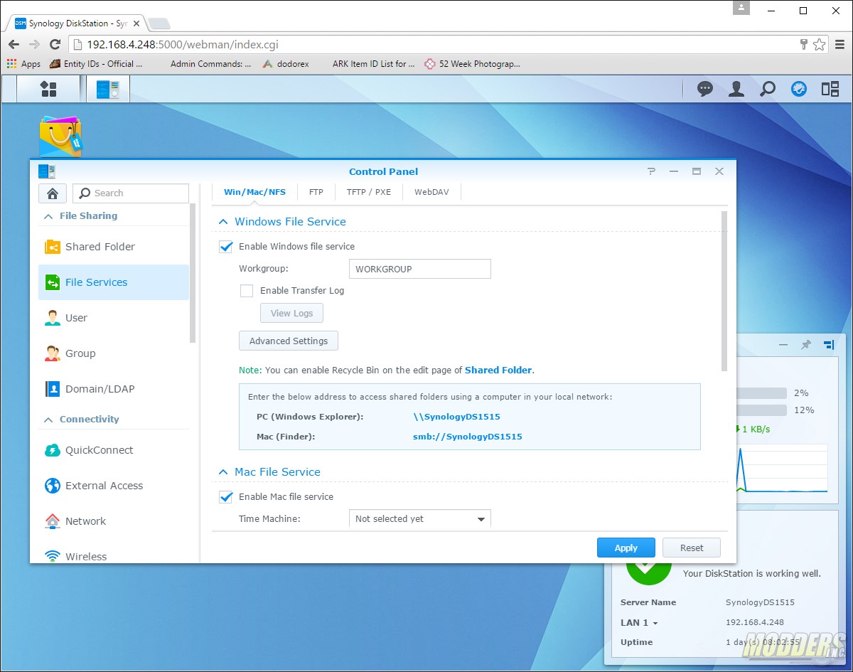Open the User settings icon
853x672 pixels.
53,318
